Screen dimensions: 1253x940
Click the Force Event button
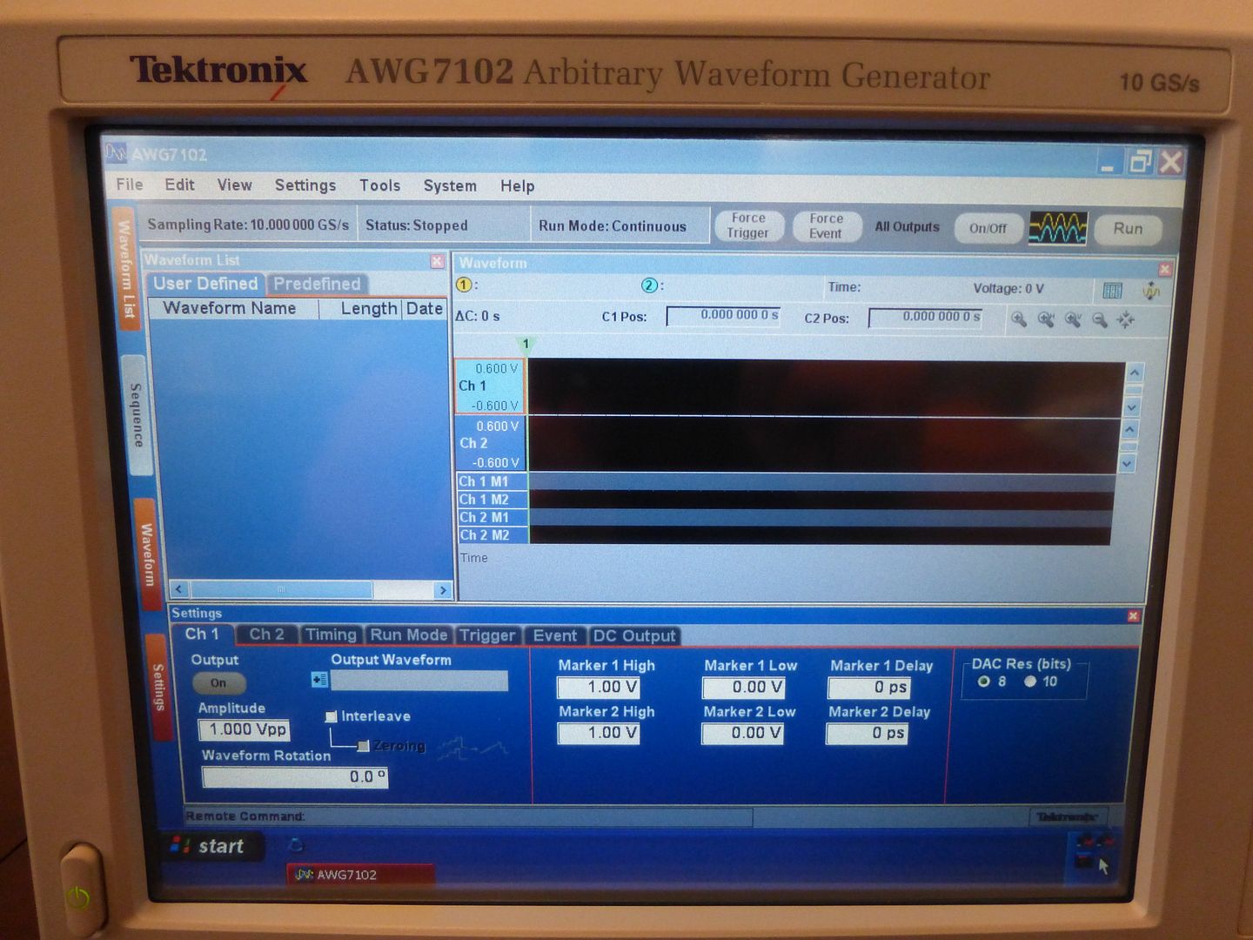[826, 226]
